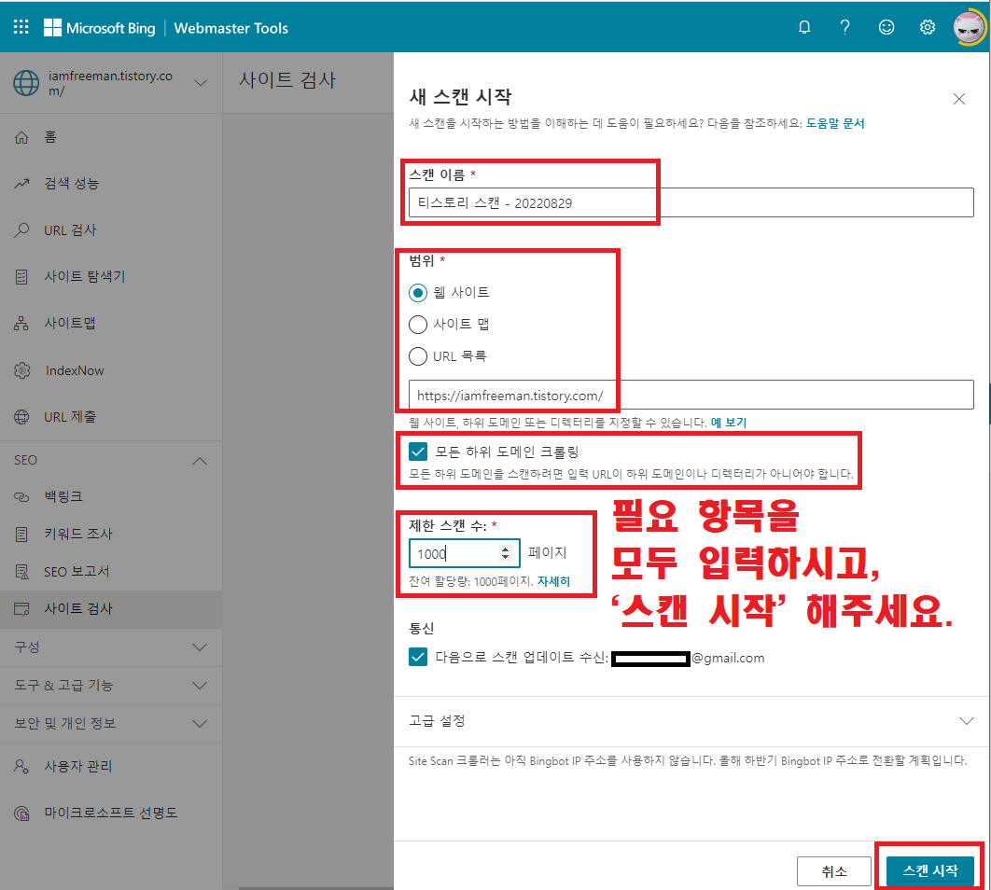Click the 마이크로소프트 선명도 icon
This screenshot has height=890, width=991.
pyautogui.click(x=21, y=814)
